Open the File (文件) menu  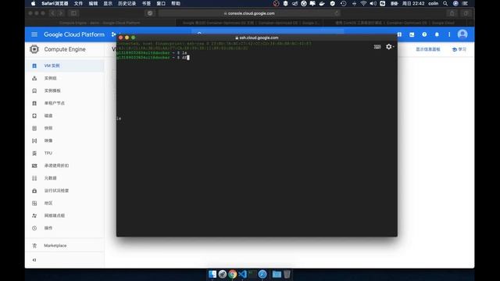(78, 3)
